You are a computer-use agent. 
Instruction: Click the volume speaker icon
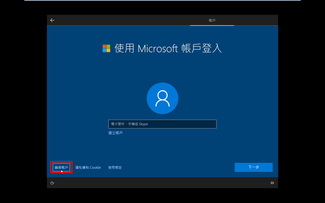[x=272, y=183]
